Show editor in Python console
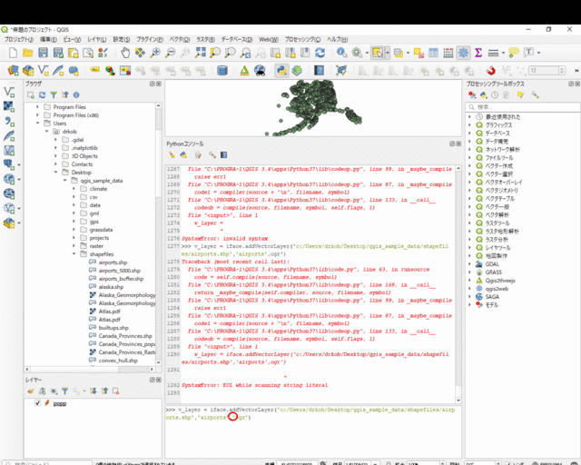 point(198,154)
